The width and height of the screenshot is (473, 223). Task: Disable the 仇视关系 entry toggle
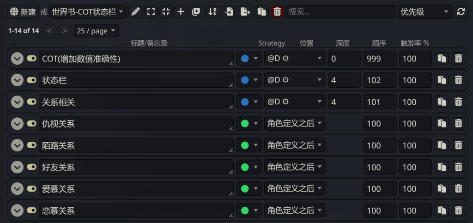31,123
